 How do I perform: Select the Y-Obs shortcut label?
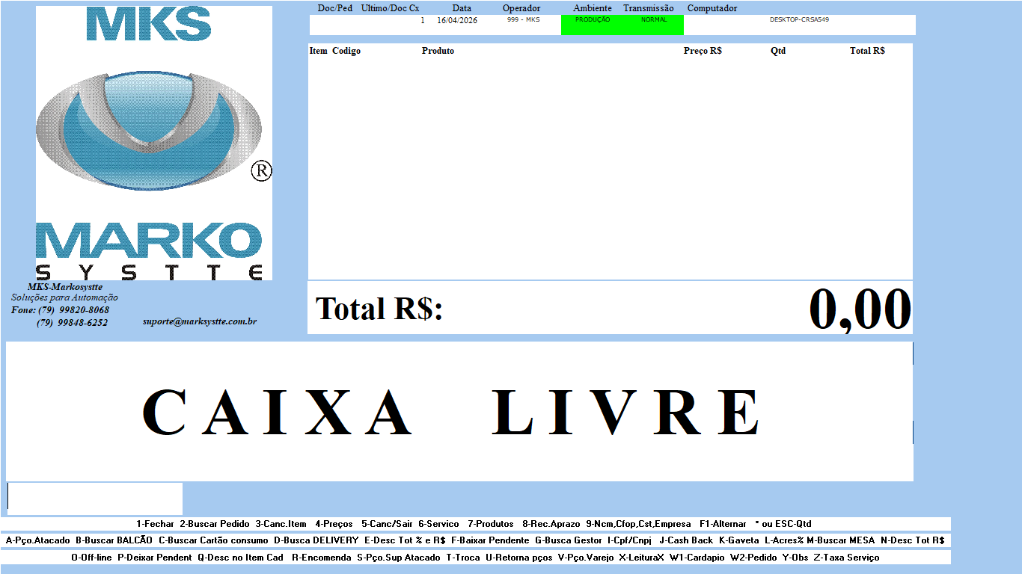pyautogui.click(x=795, y=558)
